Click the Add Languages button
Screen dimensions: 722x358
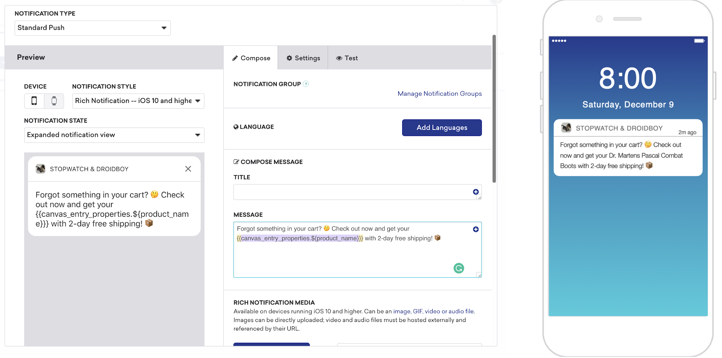tap(442, 128)
